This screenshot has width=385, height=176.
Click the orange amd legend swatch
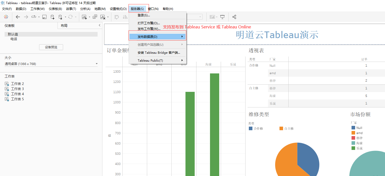pyautogui.click(x=353, y=133)
